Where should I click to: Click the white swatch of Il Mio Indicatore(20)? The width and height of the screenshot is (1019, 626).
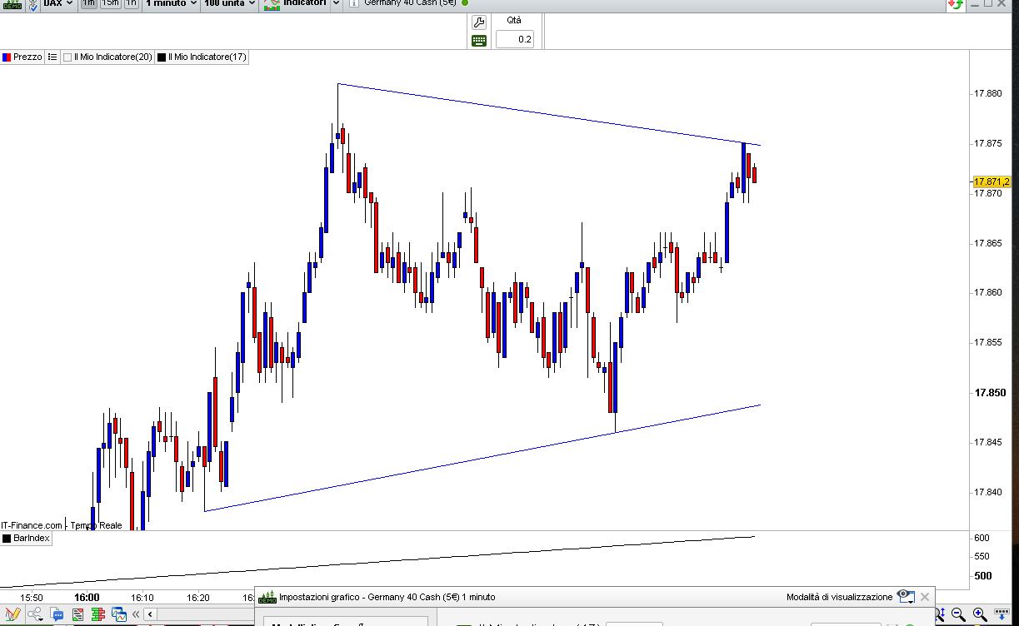67,57
